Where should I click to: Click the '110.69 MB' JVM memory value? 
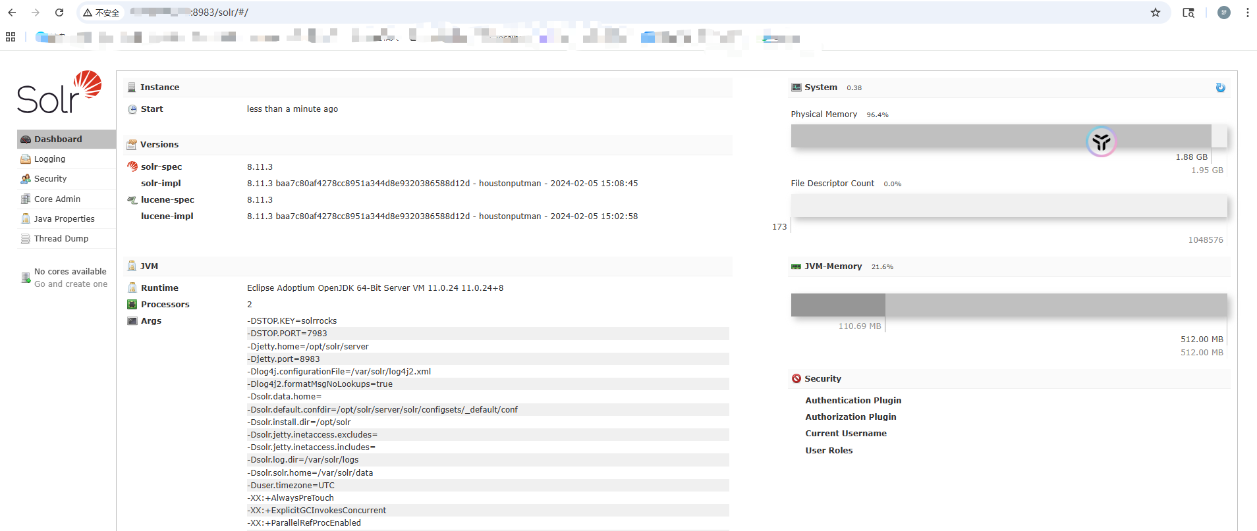(859, 326)
